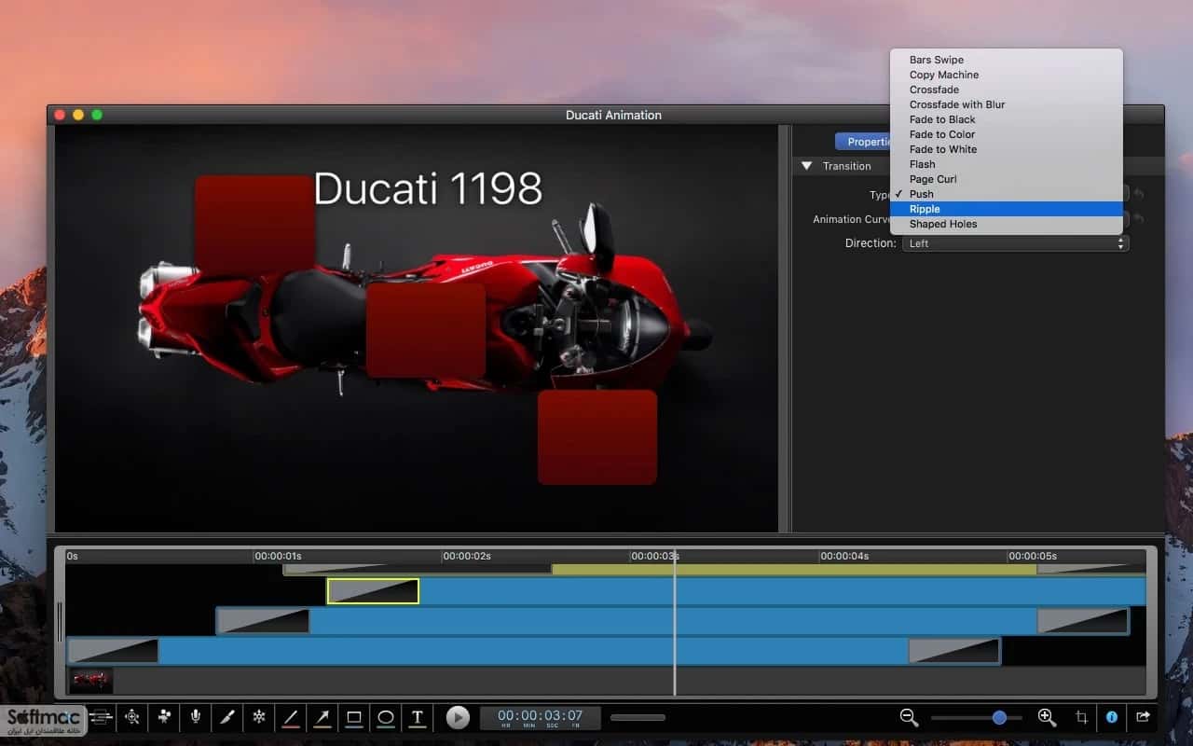The width and height of the screenshot is (1193, 746).
Task: Select the click effects tool icon
Action: (x=132, y=717)
